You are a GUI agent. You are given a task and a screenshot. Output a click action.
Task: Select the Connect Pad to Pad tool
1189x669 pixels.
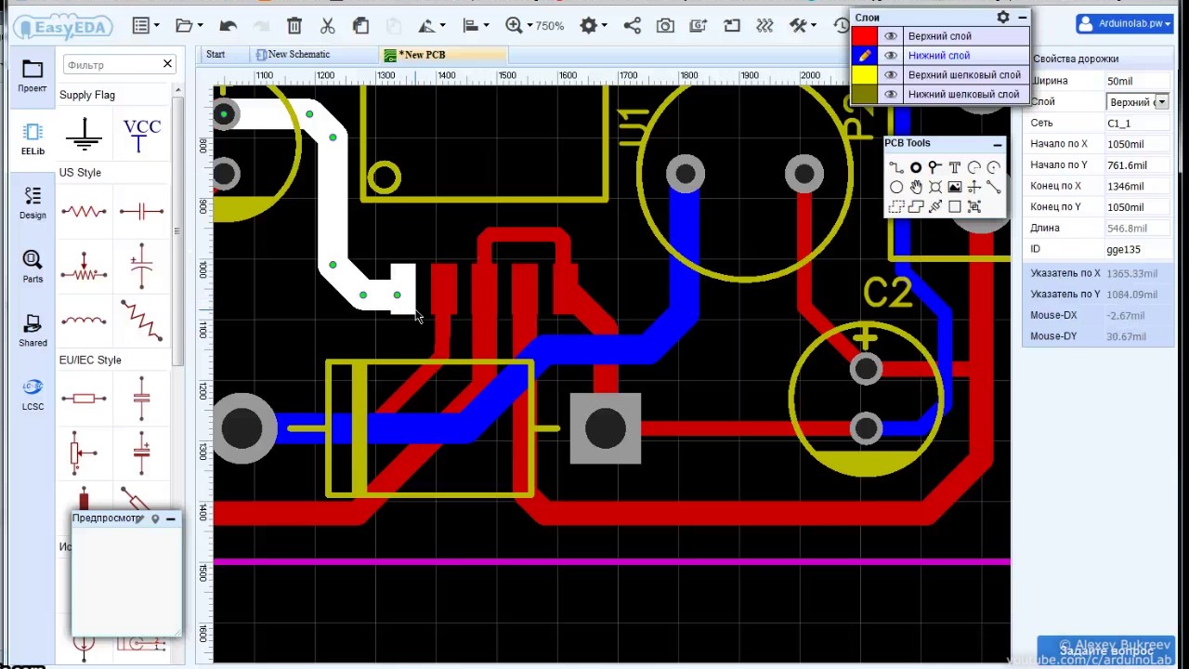click(993, 187)
